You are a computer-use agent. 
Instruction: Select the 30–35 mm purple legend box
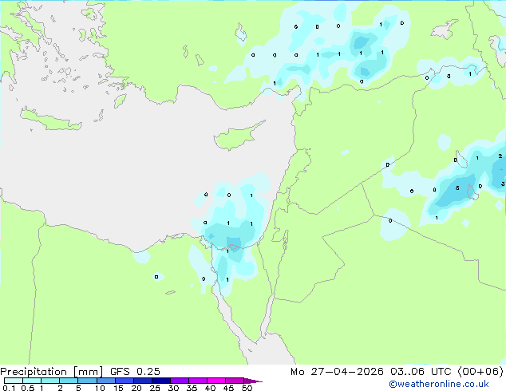(179, 381)
